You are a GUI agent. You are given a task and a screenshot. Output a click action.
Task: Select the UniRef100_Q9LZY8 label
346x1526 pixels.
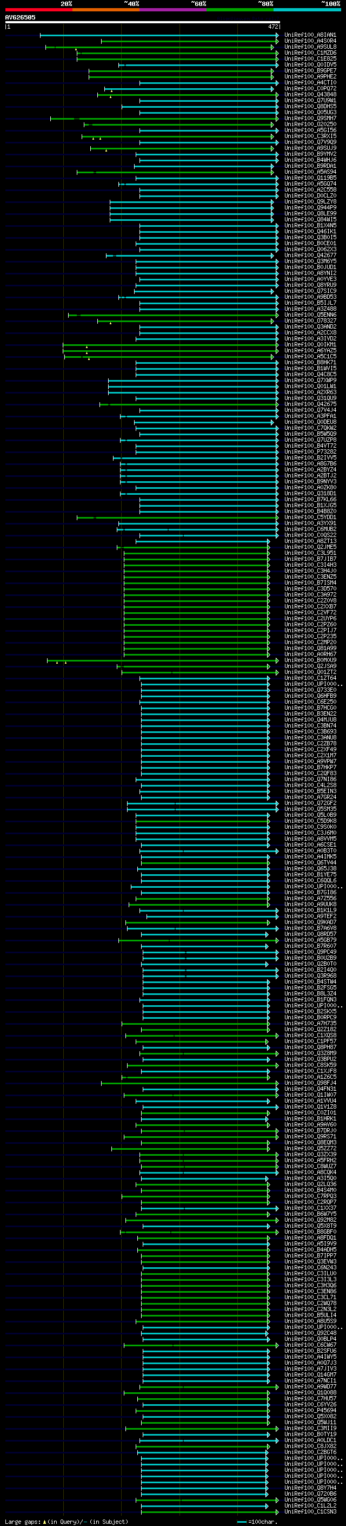(310, 202)
